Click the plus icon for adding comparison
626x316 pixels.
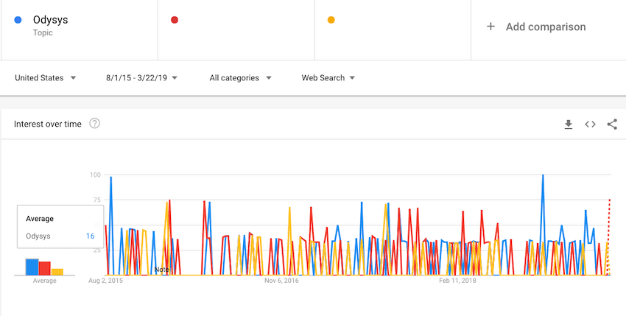(490, 27)
